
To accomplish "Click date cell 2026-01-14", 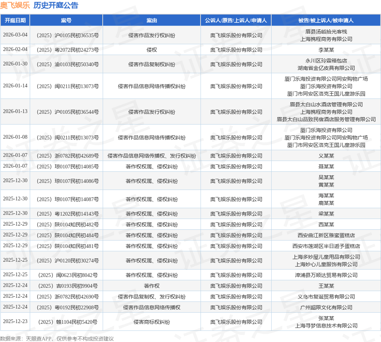I will (15, 86).
